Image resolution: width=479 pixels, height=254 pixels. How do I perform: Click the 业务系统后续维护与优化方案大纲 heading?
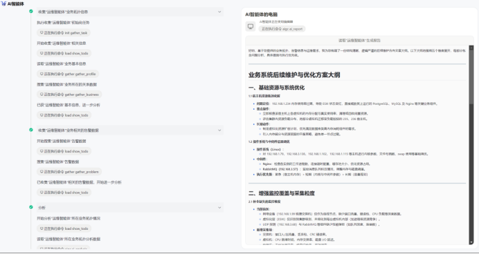coord(294,75)
